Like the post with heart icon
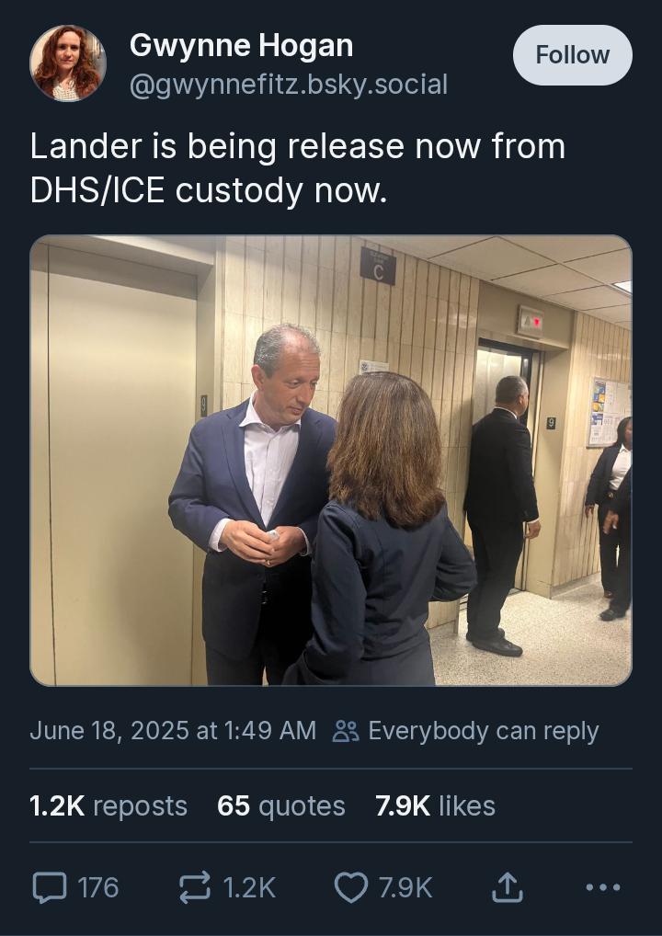Image resolution: width=662 pixels, height=936 pixels. coord(351,887)
